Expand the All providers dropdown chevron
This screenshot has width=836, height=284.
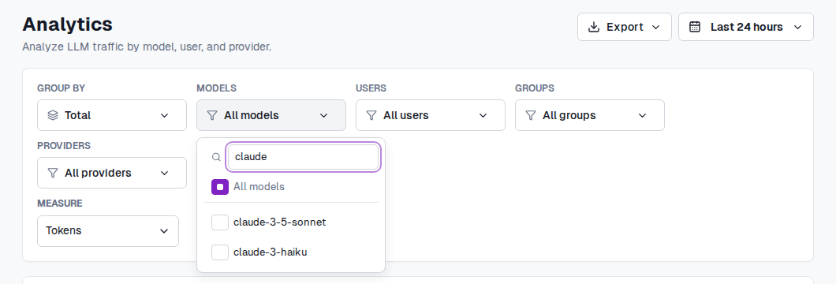[x=165, y=173]
